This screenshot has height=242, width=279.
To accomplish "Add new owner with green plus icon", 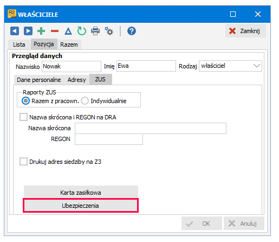I will click(41, 31).
